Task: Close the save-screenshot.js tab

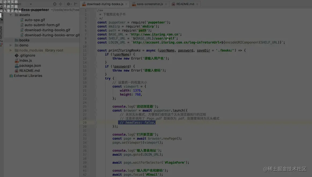Action: tap(166, 4)
